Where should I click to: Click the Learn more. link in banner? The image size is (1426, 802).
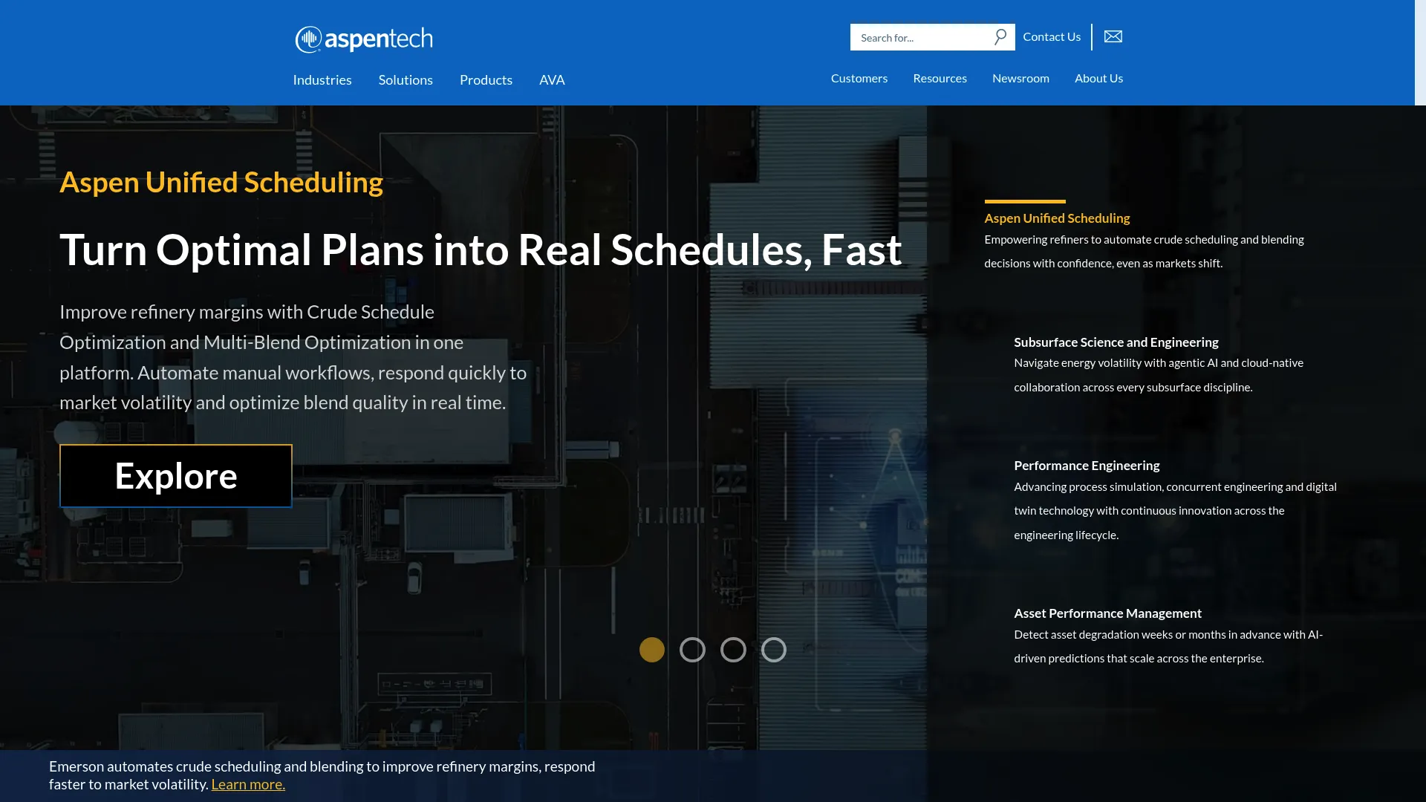(248, 784)
